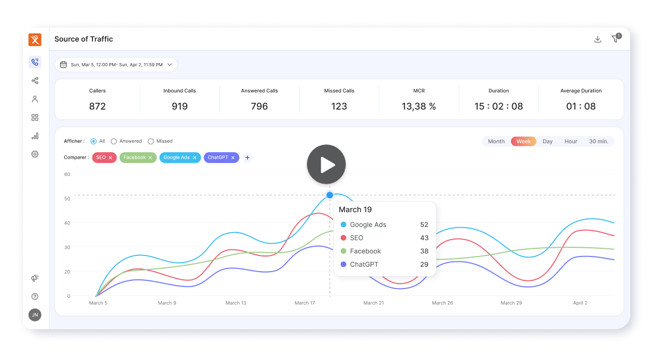Image resolution: width=653 pixels, height=357 pixels.
Task: Open the bar chart reports sidebar icon
Action: coord(35,136)
